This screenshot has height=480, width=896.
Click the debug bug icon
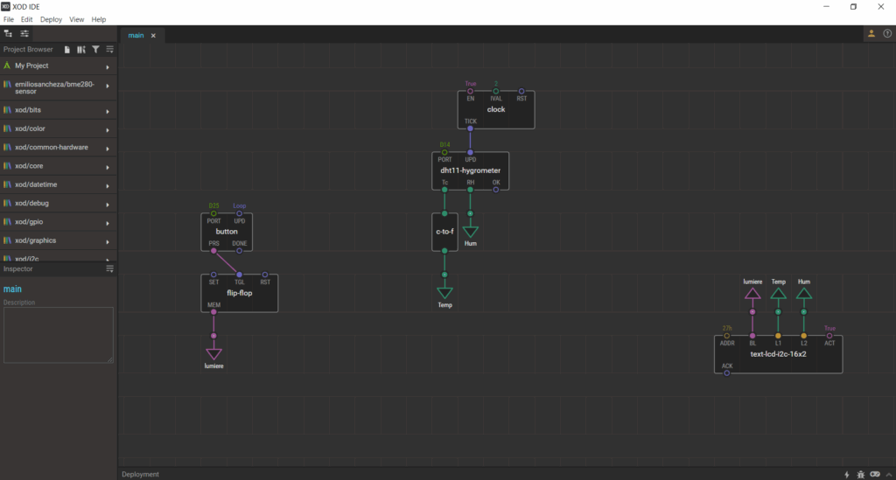click(861, 474)
